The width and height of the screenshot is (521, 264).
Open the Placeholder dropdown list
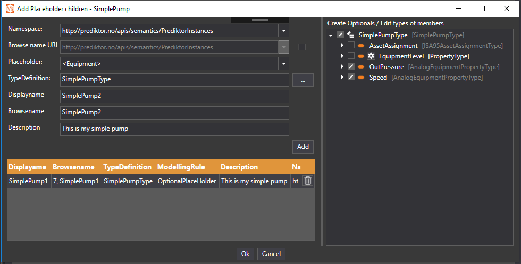pos(284,64)
